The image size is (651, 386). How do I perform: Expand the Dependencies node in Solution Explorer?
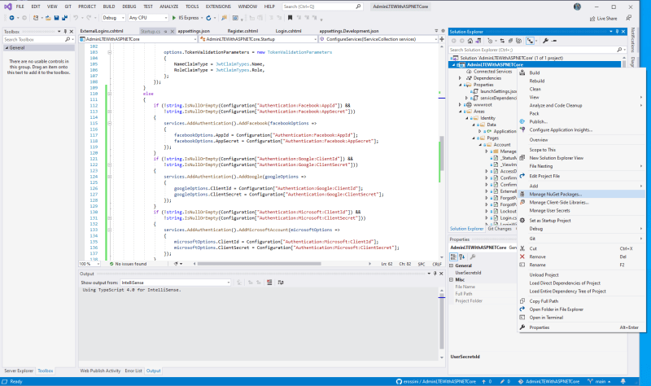tap(460, 78)
